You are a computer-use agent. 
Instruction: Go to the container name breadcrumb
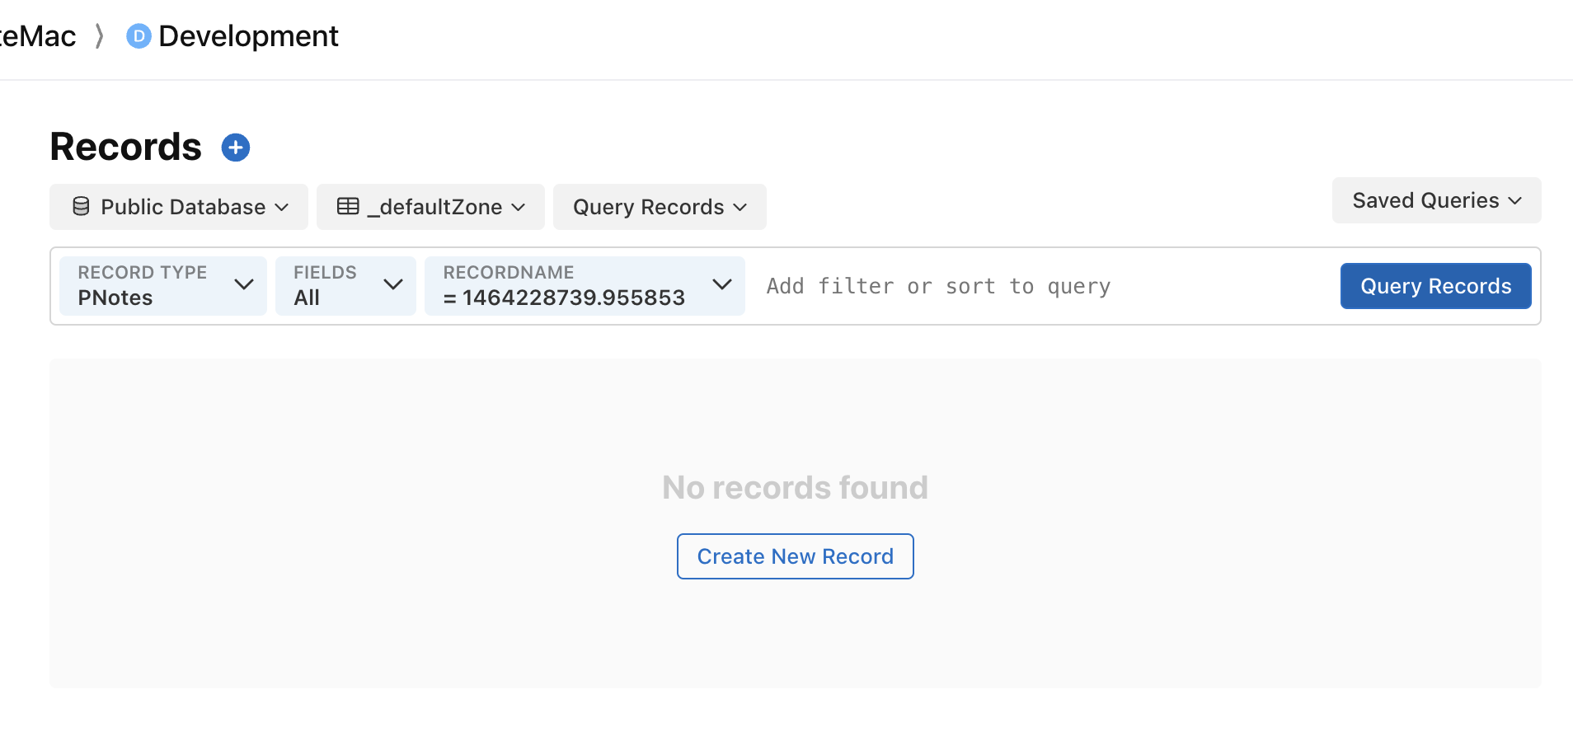[38, 36]
